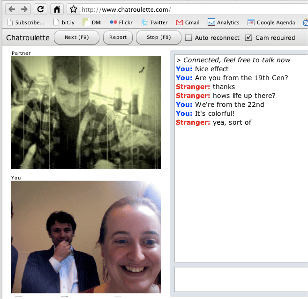Click the Partner label above the video
308x299 pixels.
[21, 53]
